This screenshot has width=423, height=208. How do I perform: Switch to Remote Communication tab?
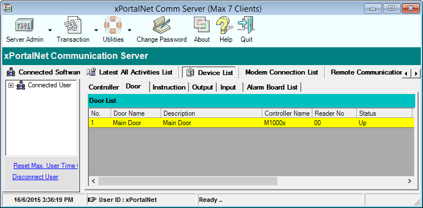366,72
